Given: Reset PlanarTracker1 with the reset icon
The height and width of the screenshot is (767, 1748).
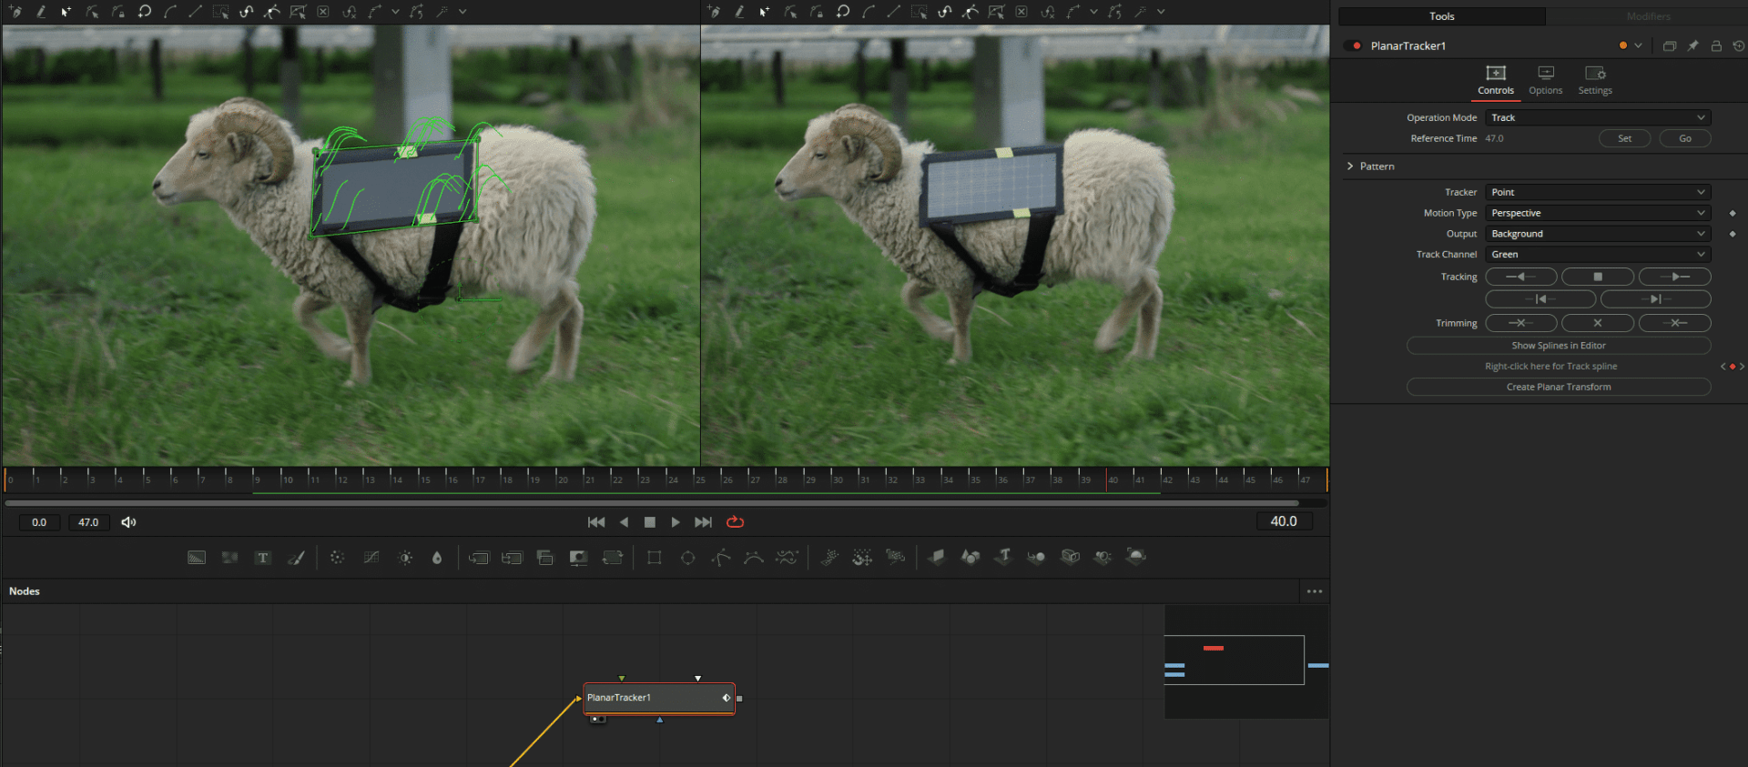Looking at the screenshot, I should [x=1739, y=45].
